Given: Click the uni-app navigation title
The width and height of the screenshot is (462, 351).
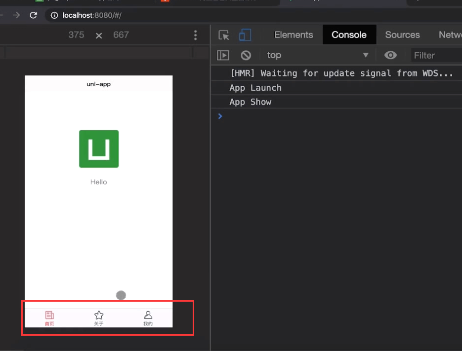Looking at the screenshot, I should pyautogui.click(x=99, y=84).
